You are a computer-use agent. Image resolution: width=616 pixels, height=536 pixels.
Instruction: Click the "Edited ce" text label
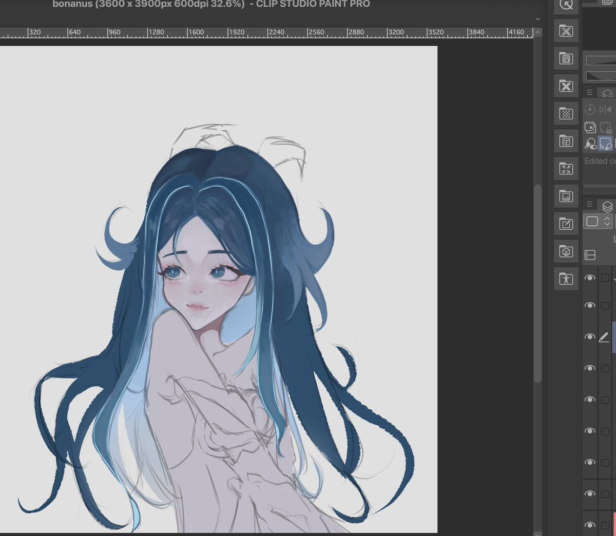click(600, 161)
